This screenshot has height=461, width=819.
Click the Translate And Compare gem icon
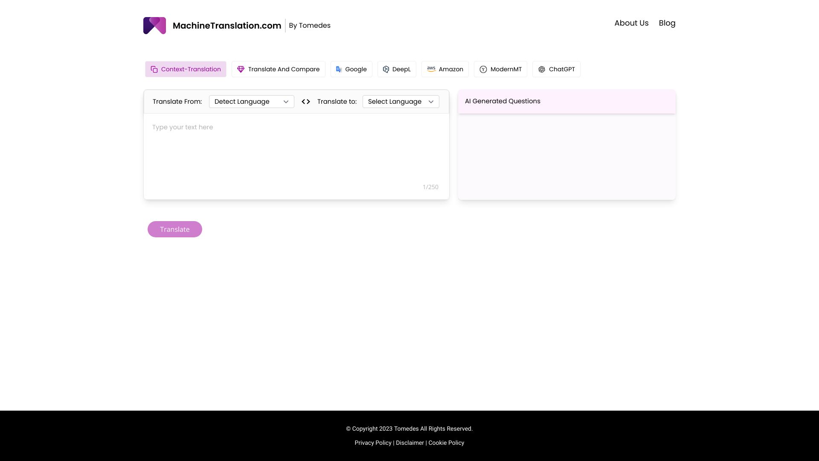[241, 69]
